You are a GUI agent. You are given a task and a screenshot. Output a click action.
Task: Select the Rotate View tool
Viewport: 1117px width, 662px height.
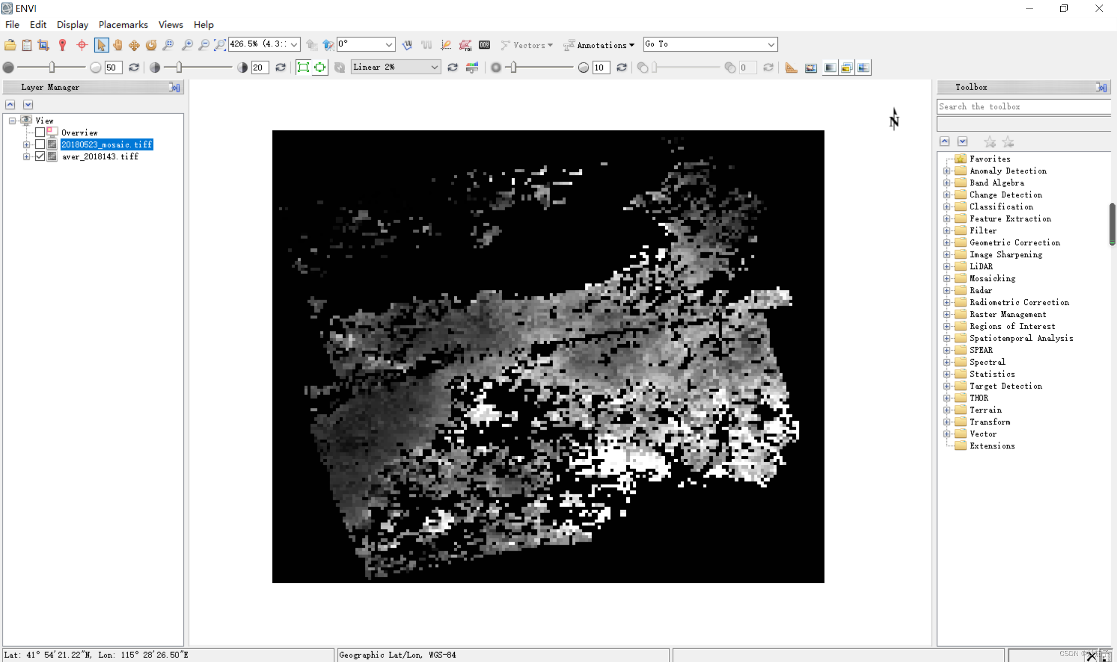[151, 45]
